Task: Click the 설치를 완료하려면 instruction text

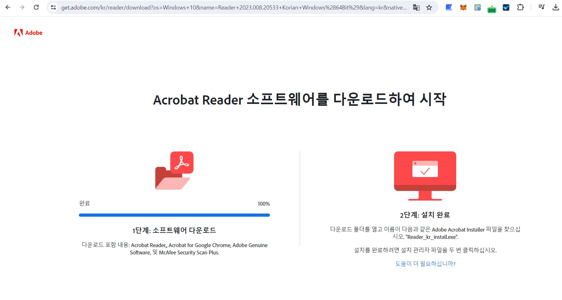Action: [x=425, y=250]
